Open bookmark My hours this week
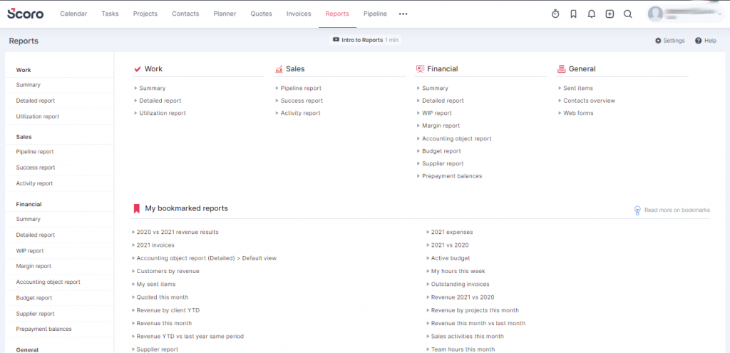The width and height of the screenshot is (730, 353). 458,271
